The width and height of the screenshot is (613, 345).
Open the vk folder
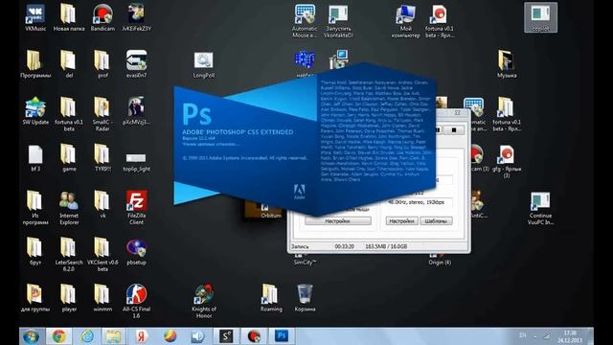pos(102,204)
